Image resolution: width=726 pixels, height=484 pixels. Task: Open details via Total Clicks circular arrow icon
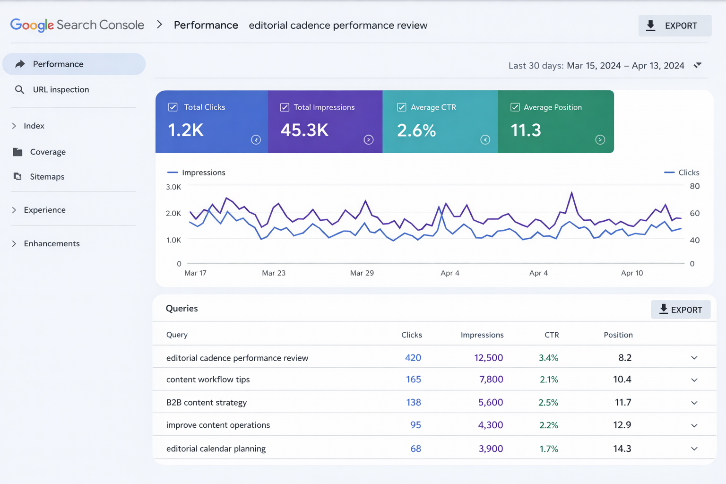click(x=256, y=140)
